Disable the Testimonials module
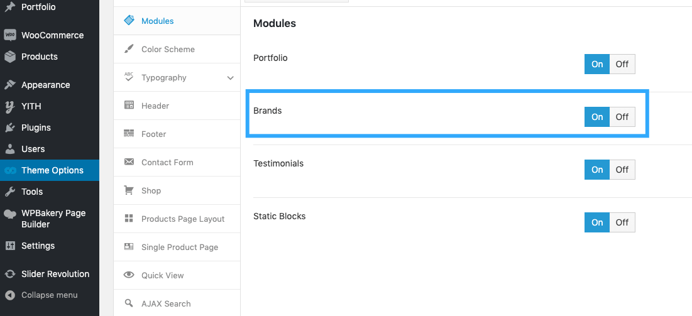The height and width of the screenshot is (316, 692). coord(622,170)
